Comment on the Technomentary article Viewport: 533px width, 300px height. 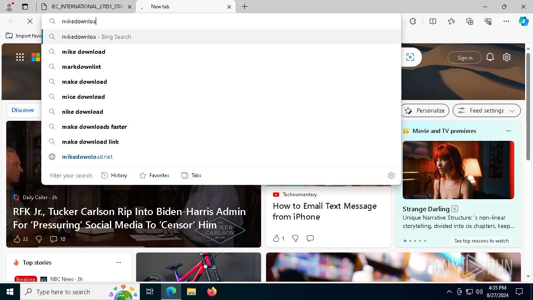tap(310, 238)
